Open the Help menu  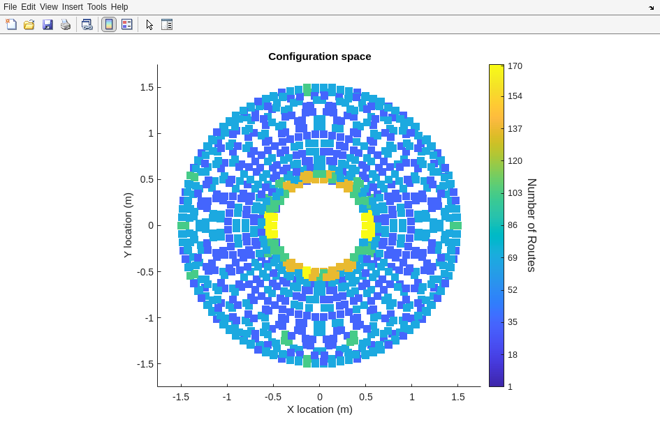click(119, 7)
